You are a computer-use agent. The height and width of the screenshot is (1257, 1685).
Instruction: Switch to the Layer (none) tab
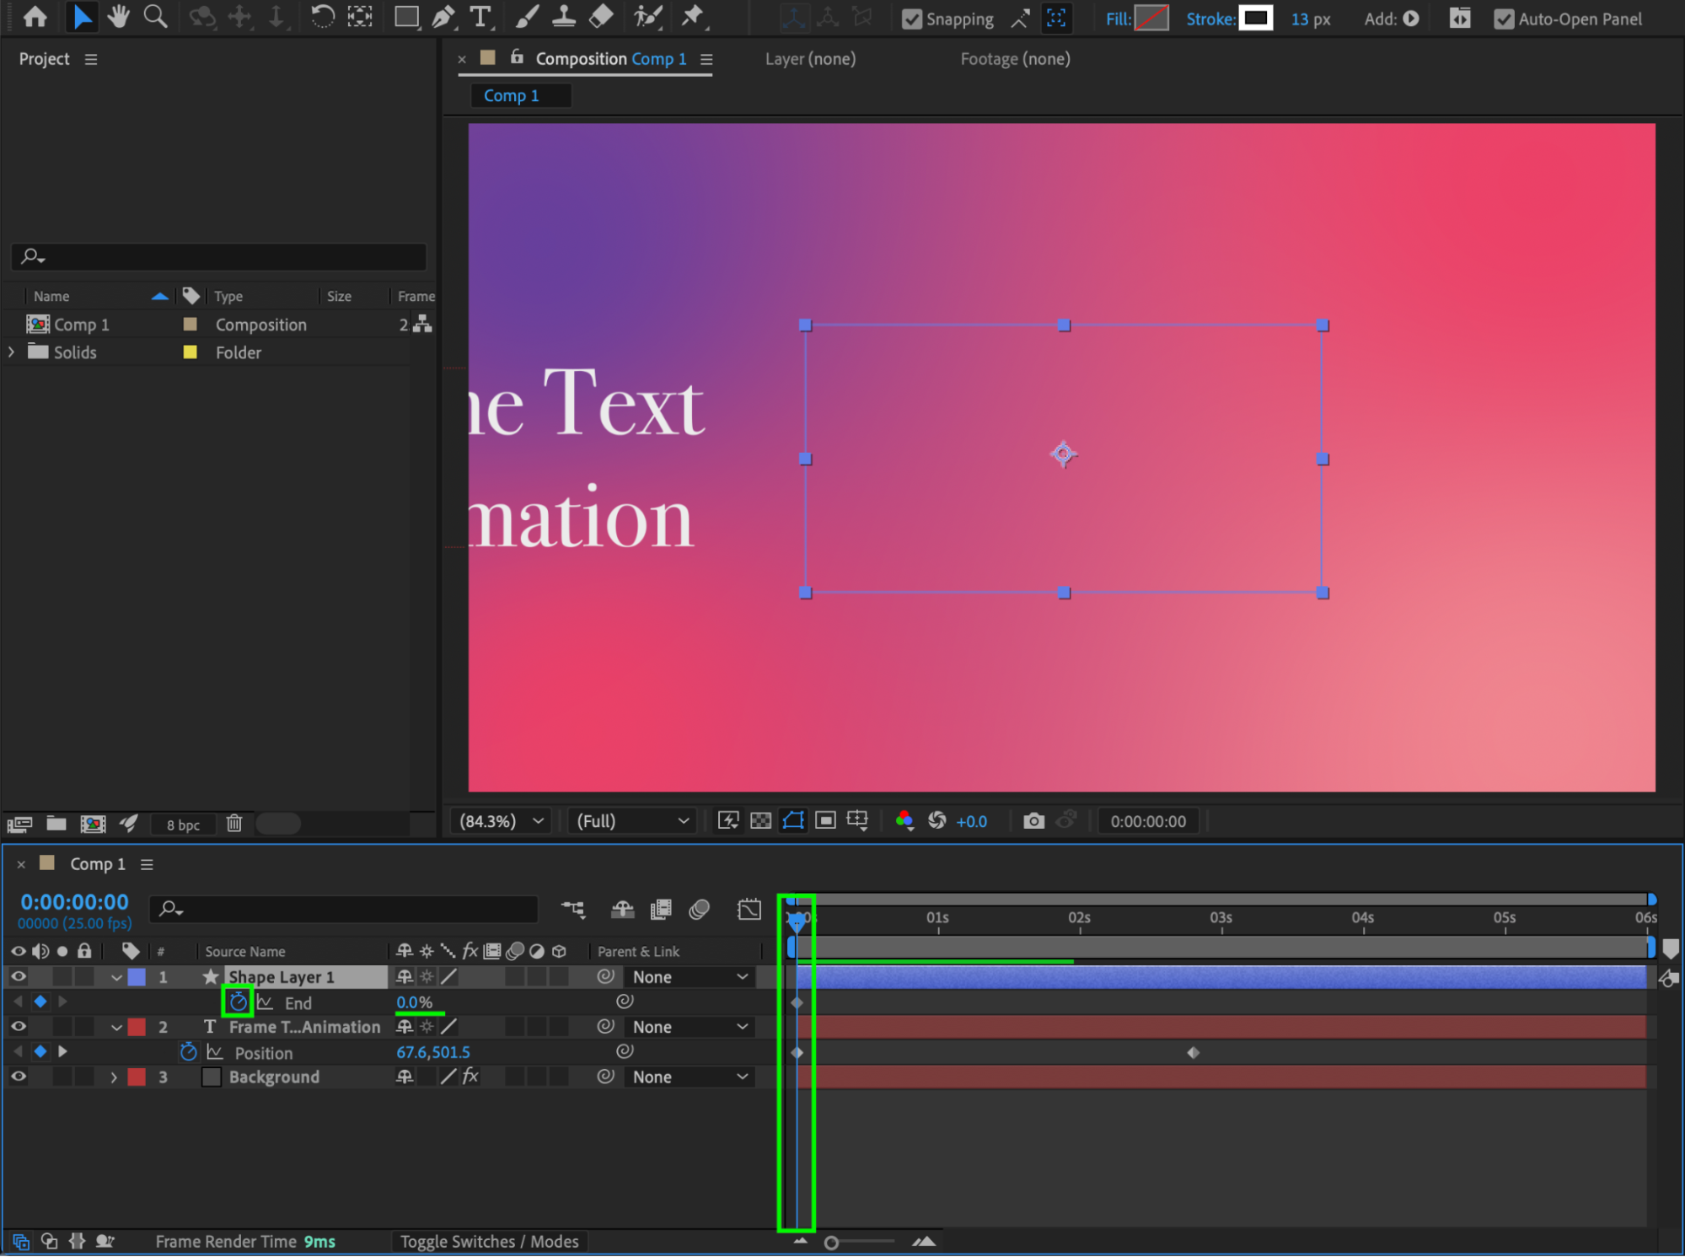pos(810,59)
